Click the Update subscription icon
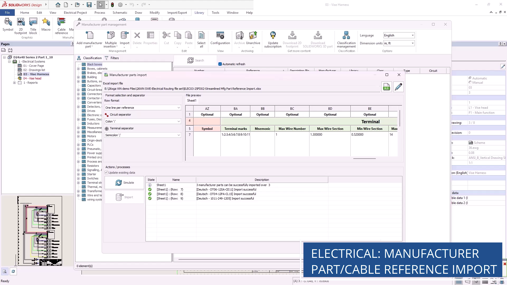The width and height of the screenshot is (507, 285). click(273, 36)
